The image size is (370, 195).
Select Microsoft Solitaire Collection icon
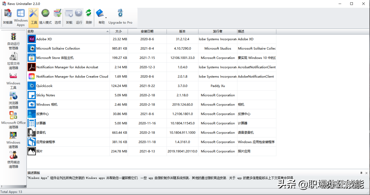pyautogui.click(x=32, y=48)
